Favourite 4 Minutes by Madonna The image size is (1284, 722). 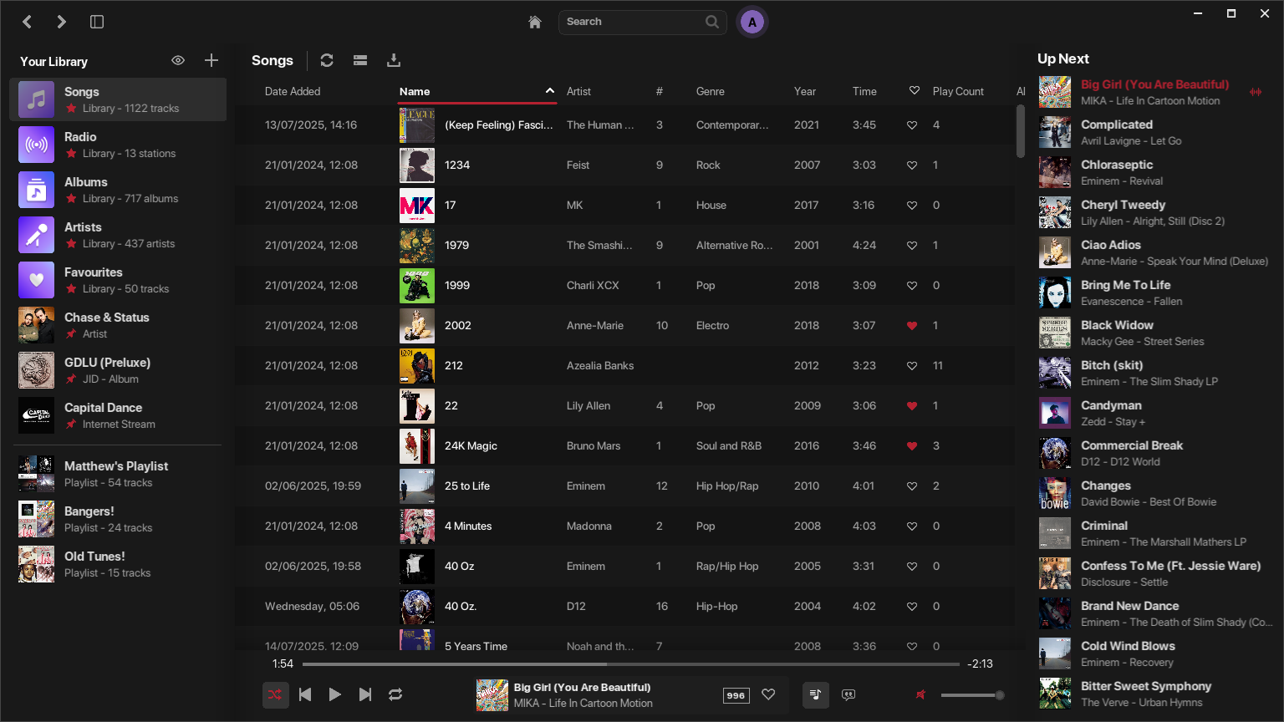coord(912,526)
